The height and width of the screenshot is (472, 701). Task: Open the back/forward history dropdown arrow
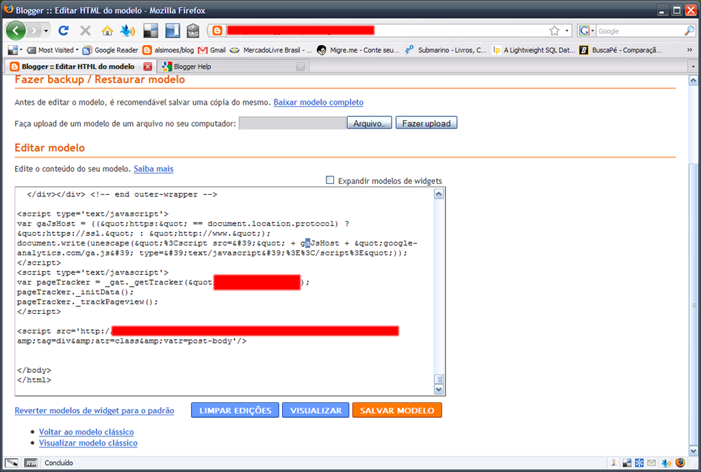click(x=46, y=31)
